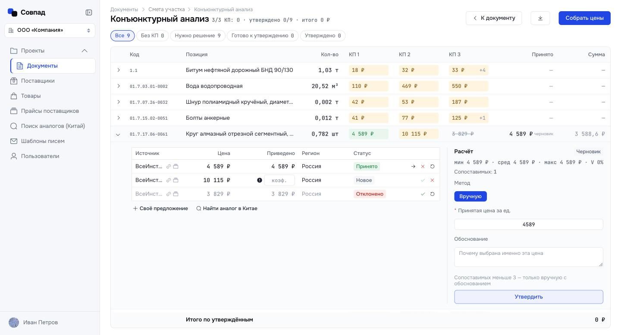Collapse the sidebar using the panel icon
The height and width of the screenshot is (335, 621).
pos(89,12)
